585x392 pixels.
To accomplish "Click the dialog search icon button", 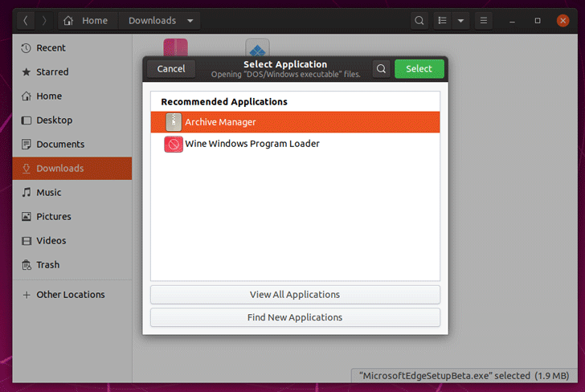I will (x=381, y=69).
